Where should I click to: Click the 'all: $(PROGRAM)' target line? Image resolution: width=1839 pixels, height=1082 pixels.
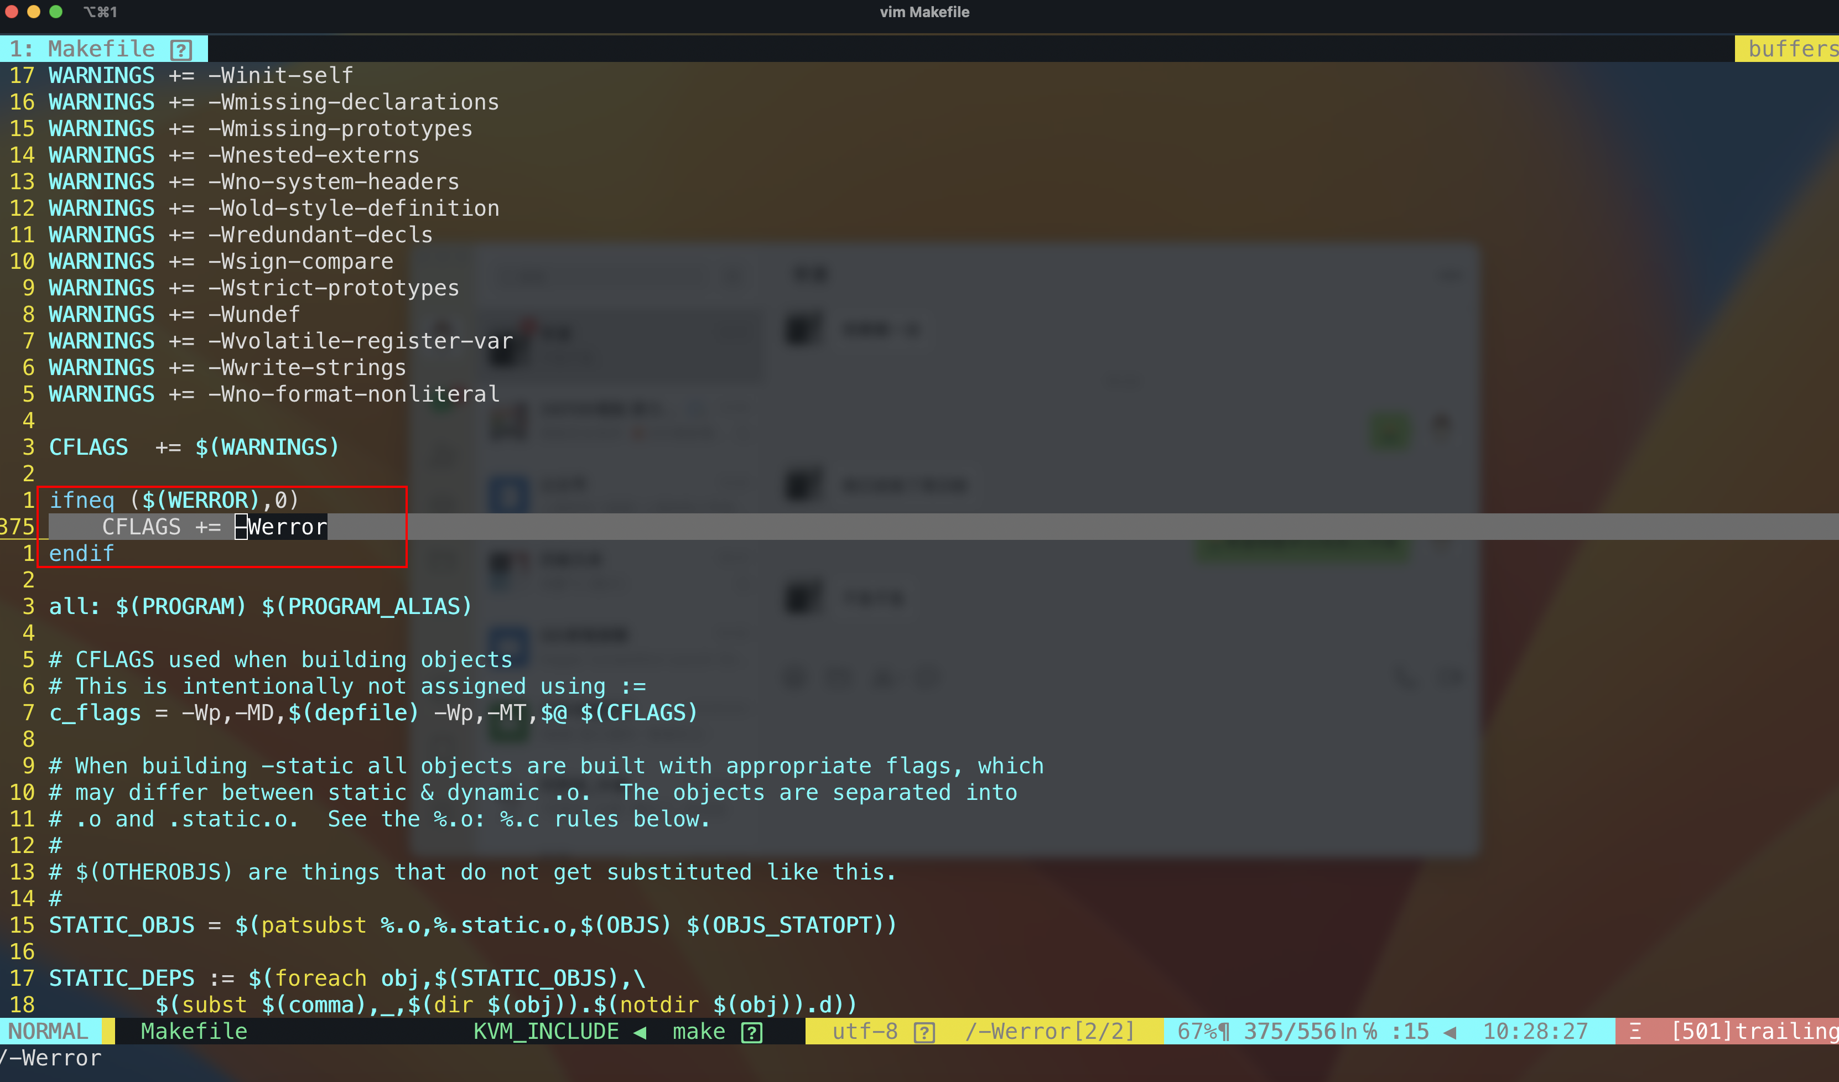click(x=260, y=606)
